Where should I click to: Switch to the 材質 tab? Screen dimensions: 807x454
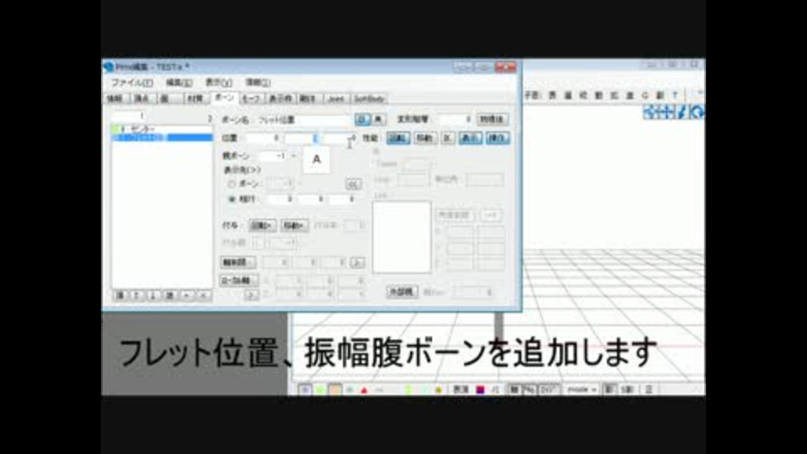coord(194,99)
